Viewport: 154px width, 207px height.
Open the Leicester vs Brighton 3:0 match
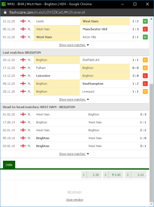click(75, 76)
